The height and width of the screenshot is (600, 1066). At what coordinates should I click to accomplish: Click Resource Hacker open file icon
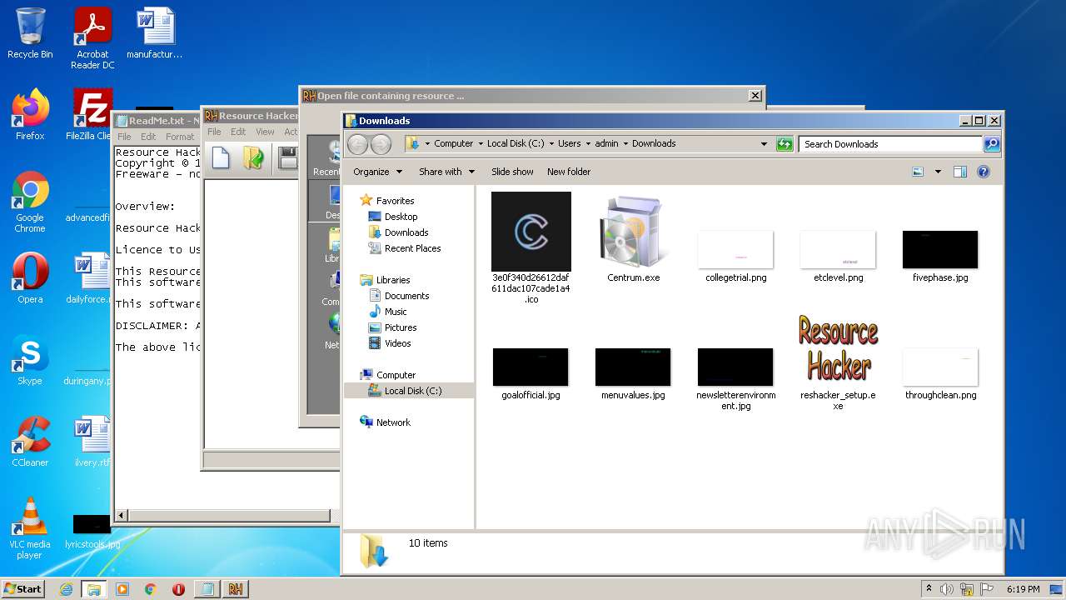(x=253, y=157)
